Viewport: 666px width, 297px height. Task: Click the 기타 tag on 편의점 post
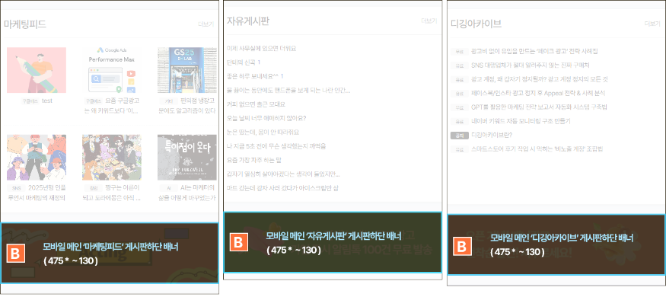[x=170, y=101]
